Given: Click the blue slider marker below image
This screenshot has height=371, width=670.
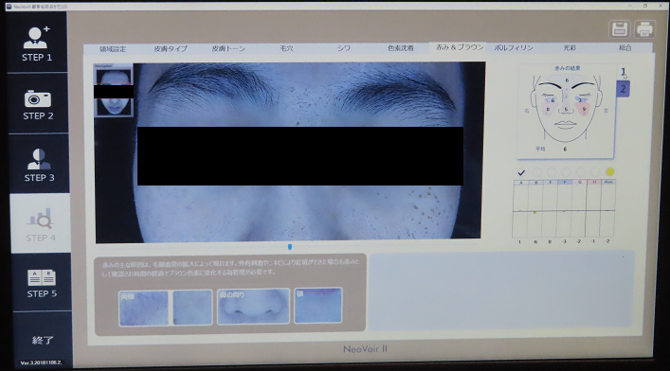Looking at the screenshot, I should click(x=290, y=247).
